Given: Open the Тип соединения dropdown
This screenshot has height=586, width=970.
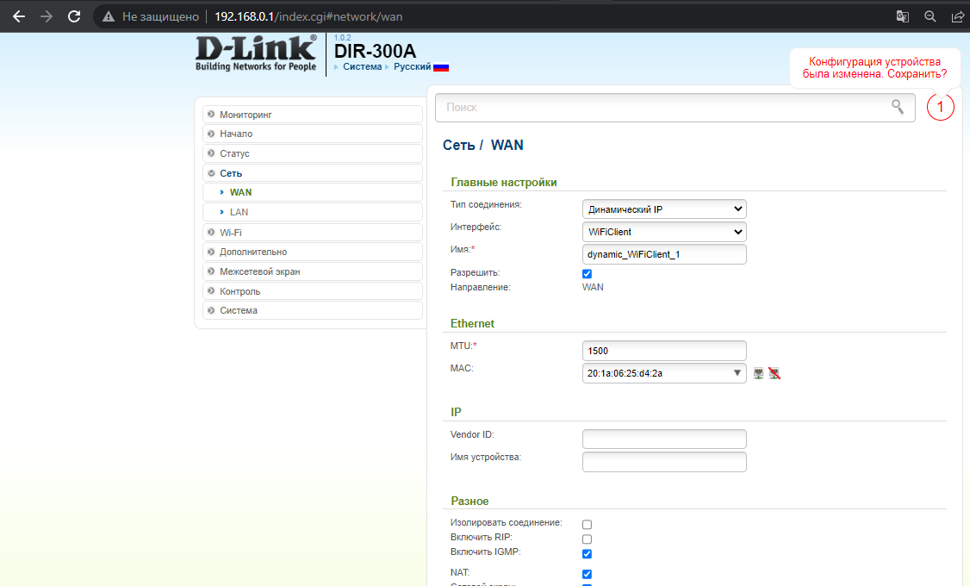Looking at the screenshot, I should pyautogui.click(x=664, y=209).
